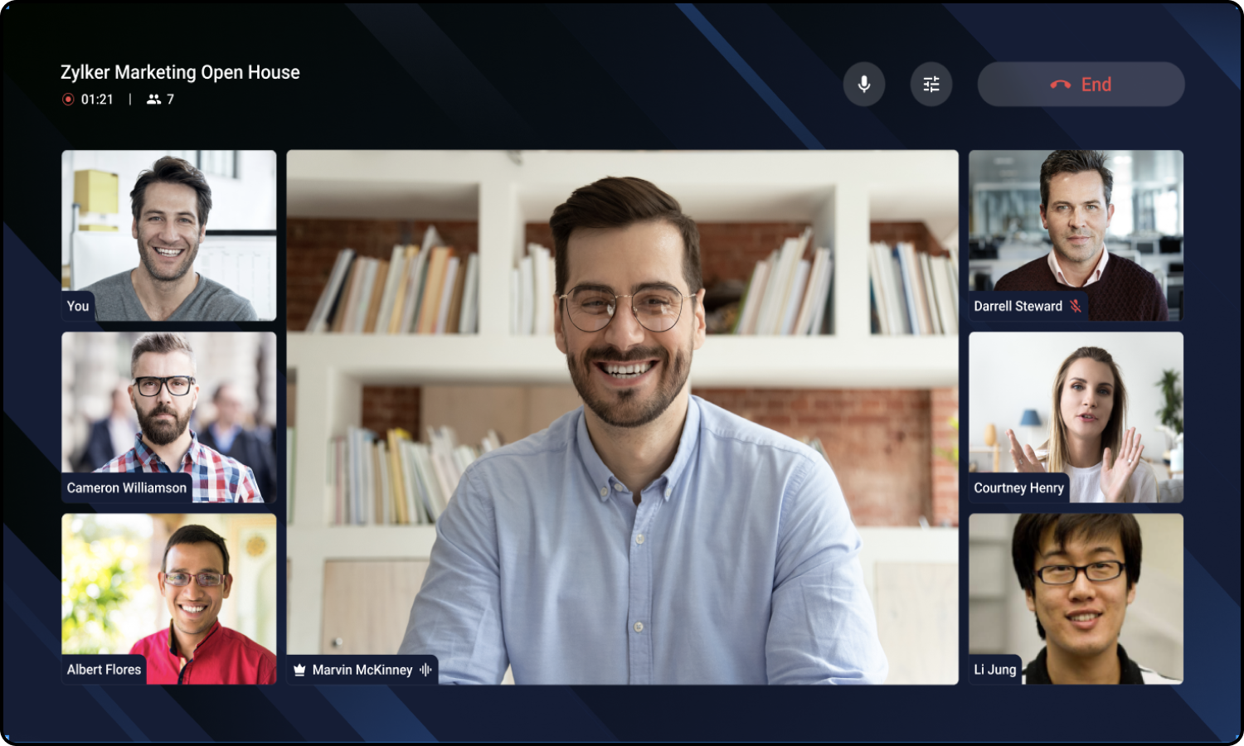Click the 01:21 recording timer
Viewport: 1244px width, 746px height.
pyautogui.click(x=97, y=99)
